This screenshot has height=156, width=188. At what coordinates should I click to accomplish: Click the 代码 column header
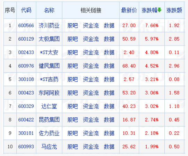[x=26, y=10]
